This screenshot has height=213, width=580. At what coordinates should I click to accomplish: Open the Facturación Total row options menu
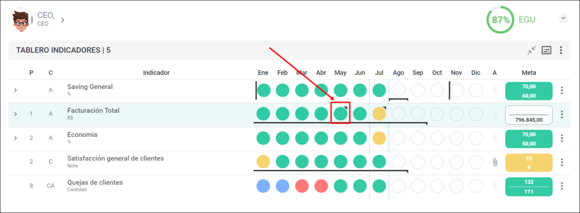pos(562,115)
